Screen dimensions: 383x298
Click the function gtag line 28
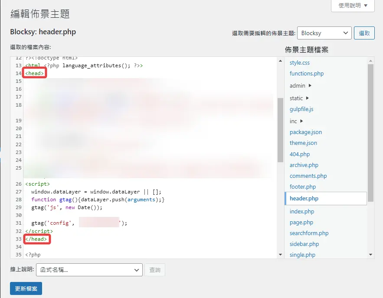98,200
